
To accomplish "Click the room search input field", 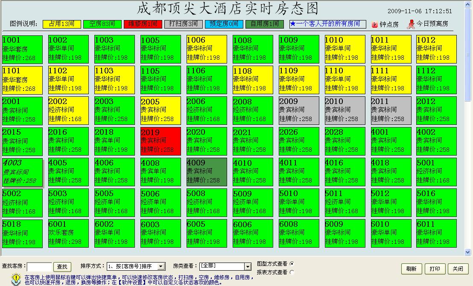I will pos(40,267).
